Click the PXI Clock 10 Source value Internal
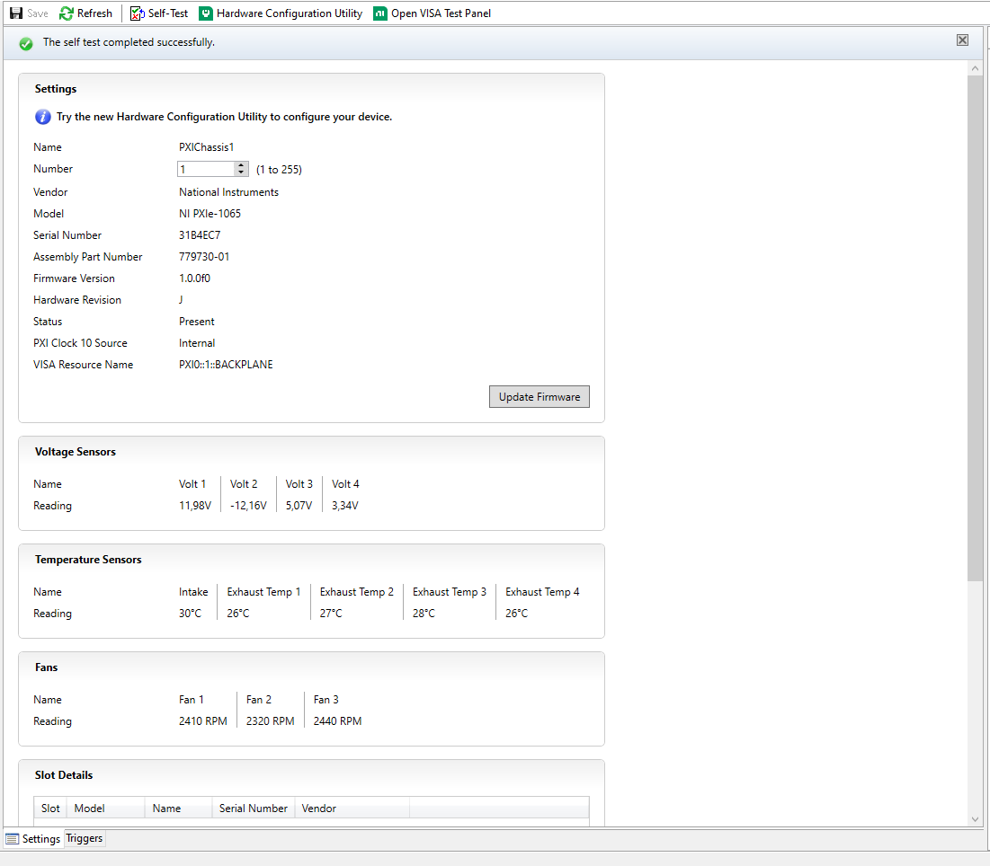This screenshot has width=990, height=866. [x=197, y=343]
